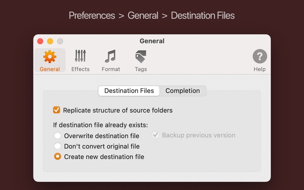Switch to the Completion tab
Screen dimensions: 304x190
(x=182, y=91)
